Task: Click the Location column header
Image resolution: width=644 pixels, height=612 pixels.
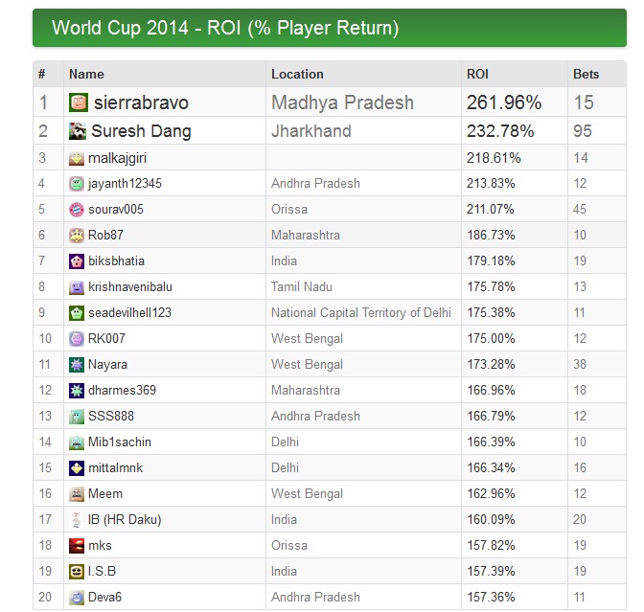Action: pos(297,75)
